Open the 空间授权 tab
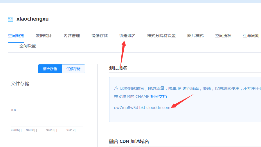Image resolution: width=261 pixels, height=147 pixels. [223, 36]
